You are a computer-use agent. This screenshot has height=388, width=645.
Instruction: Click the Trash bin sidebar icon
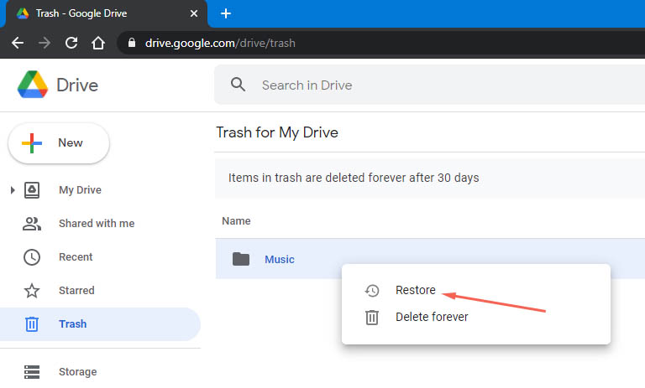tap(32, 324)
